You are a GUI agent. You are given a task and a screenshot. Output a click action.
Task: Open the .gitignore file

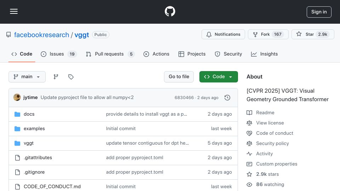coord(34,172)
